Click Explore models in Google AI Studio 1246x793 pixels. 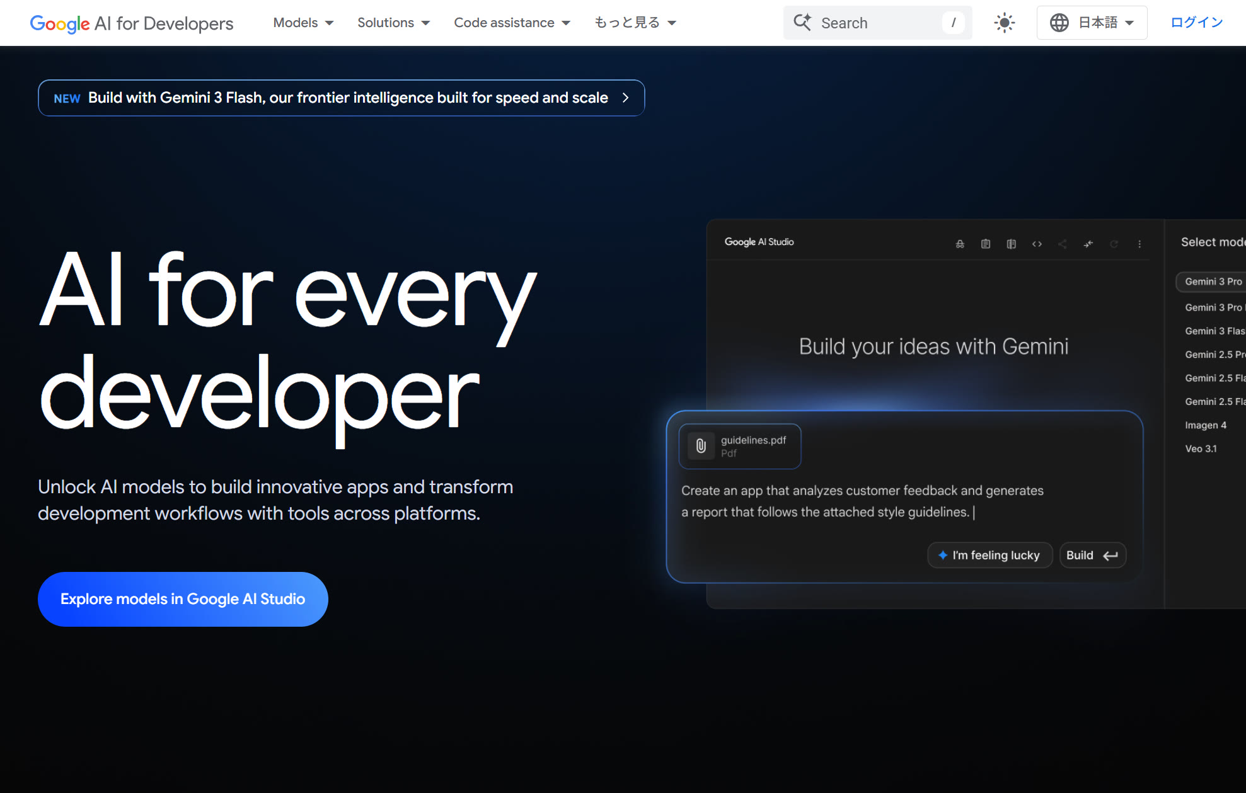tap(183, 599)
